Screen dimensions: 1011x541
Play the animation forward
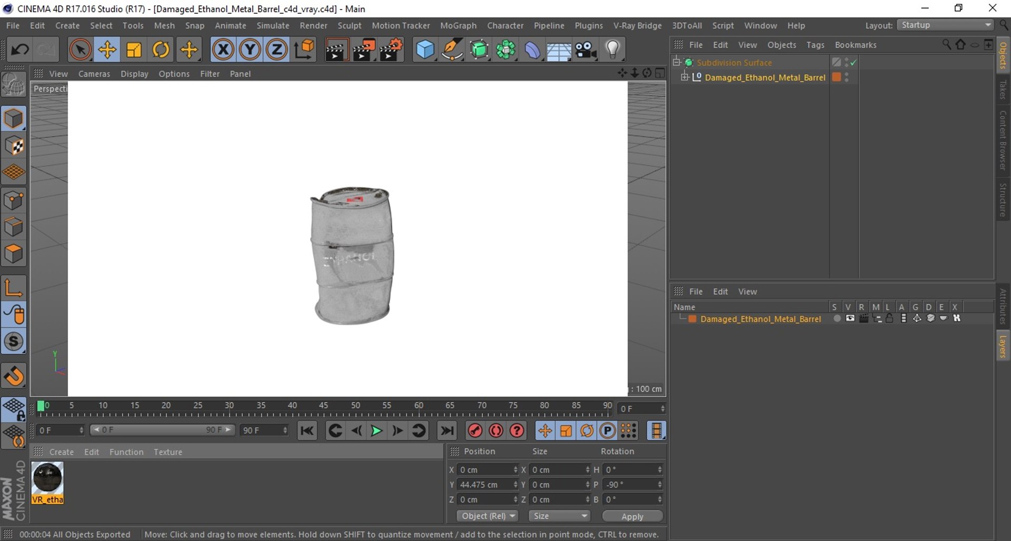(376, 431)
